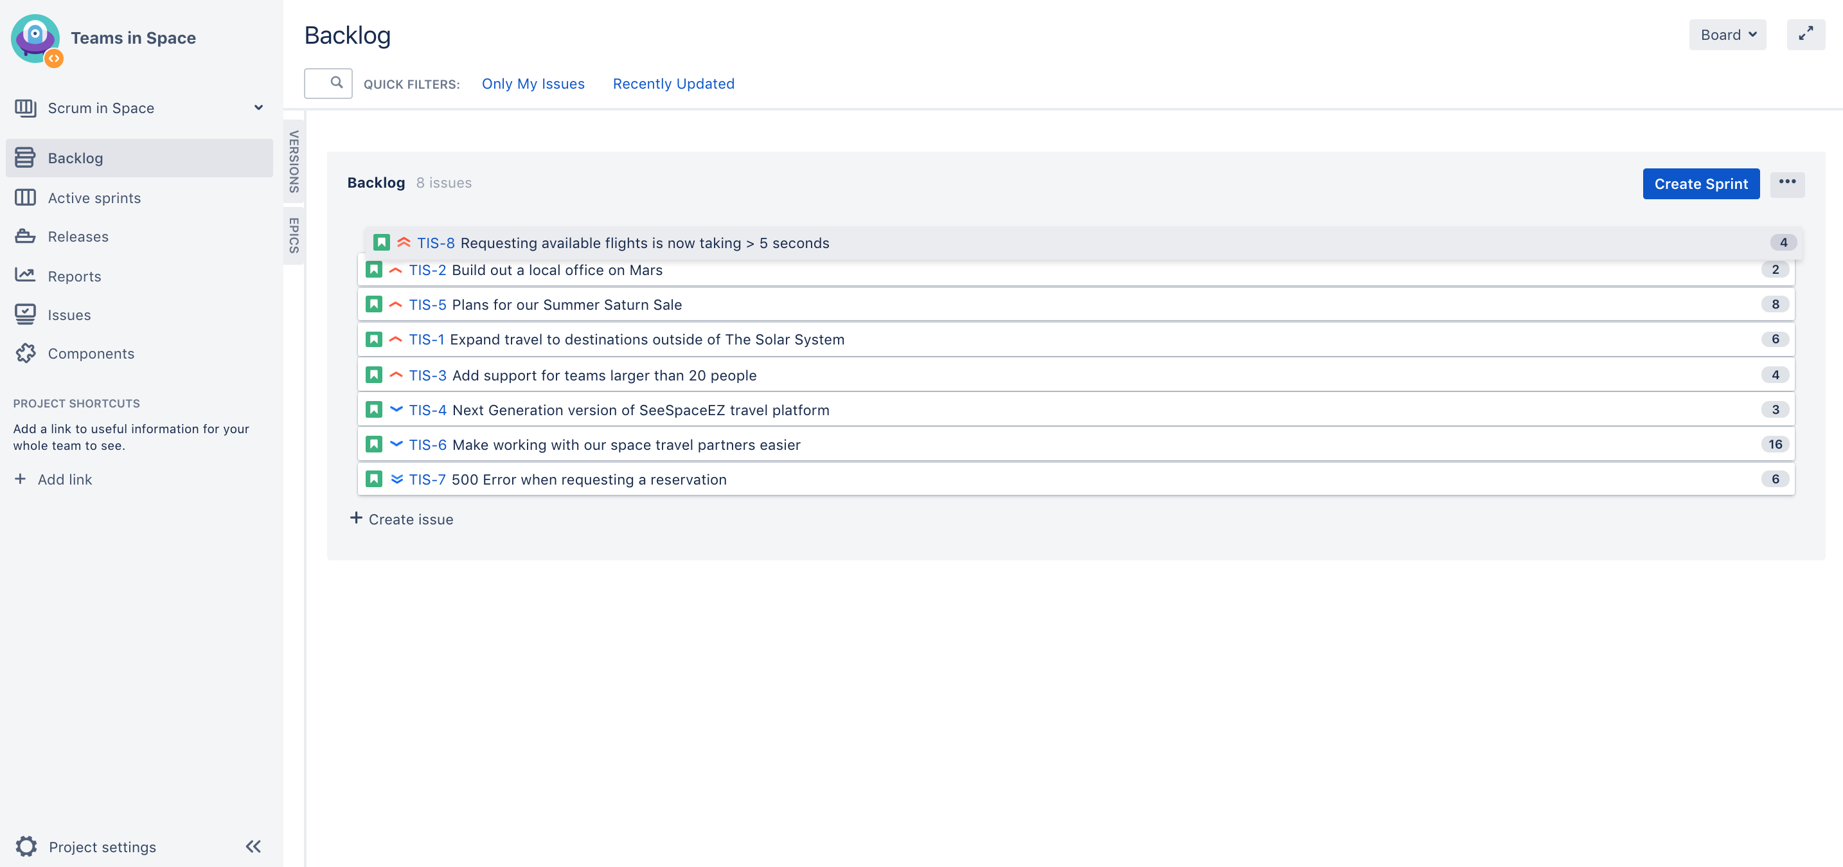
Task: Open the Board dropdown menu
Action: tap(1727, 35)
